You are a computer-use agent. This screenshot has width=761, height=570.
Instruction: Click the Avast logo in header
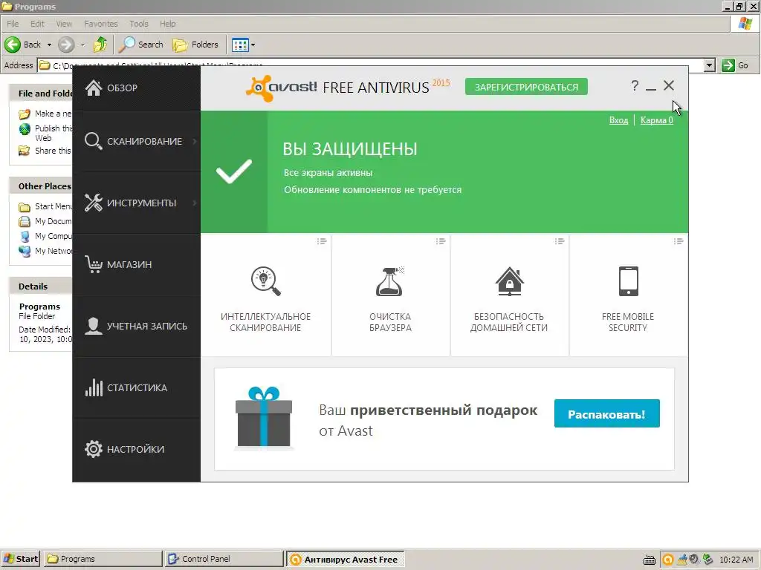click(281, 88)
